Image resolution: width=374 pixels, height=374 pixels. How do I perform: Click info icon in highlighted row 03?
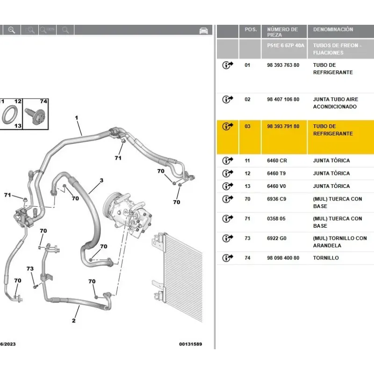(x=228, y=127)
